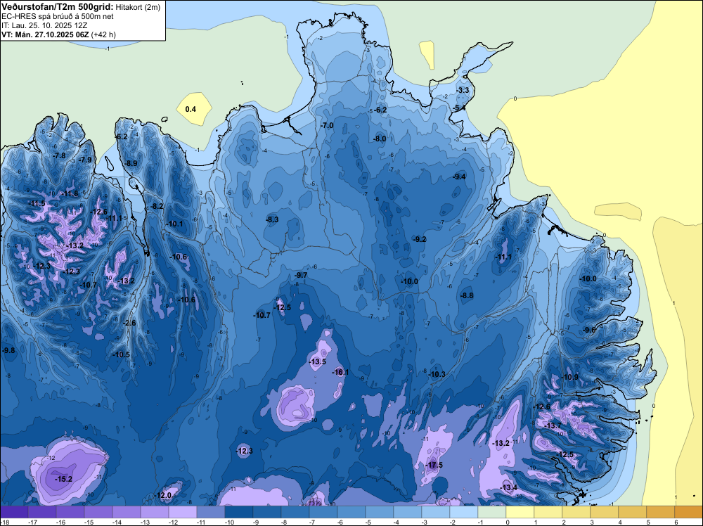The height and width of the screenshot is (526, 703).
Task: Click the valid time "VT: Mán. 27.10.2025 06Z"
Action: coord(45,34)
